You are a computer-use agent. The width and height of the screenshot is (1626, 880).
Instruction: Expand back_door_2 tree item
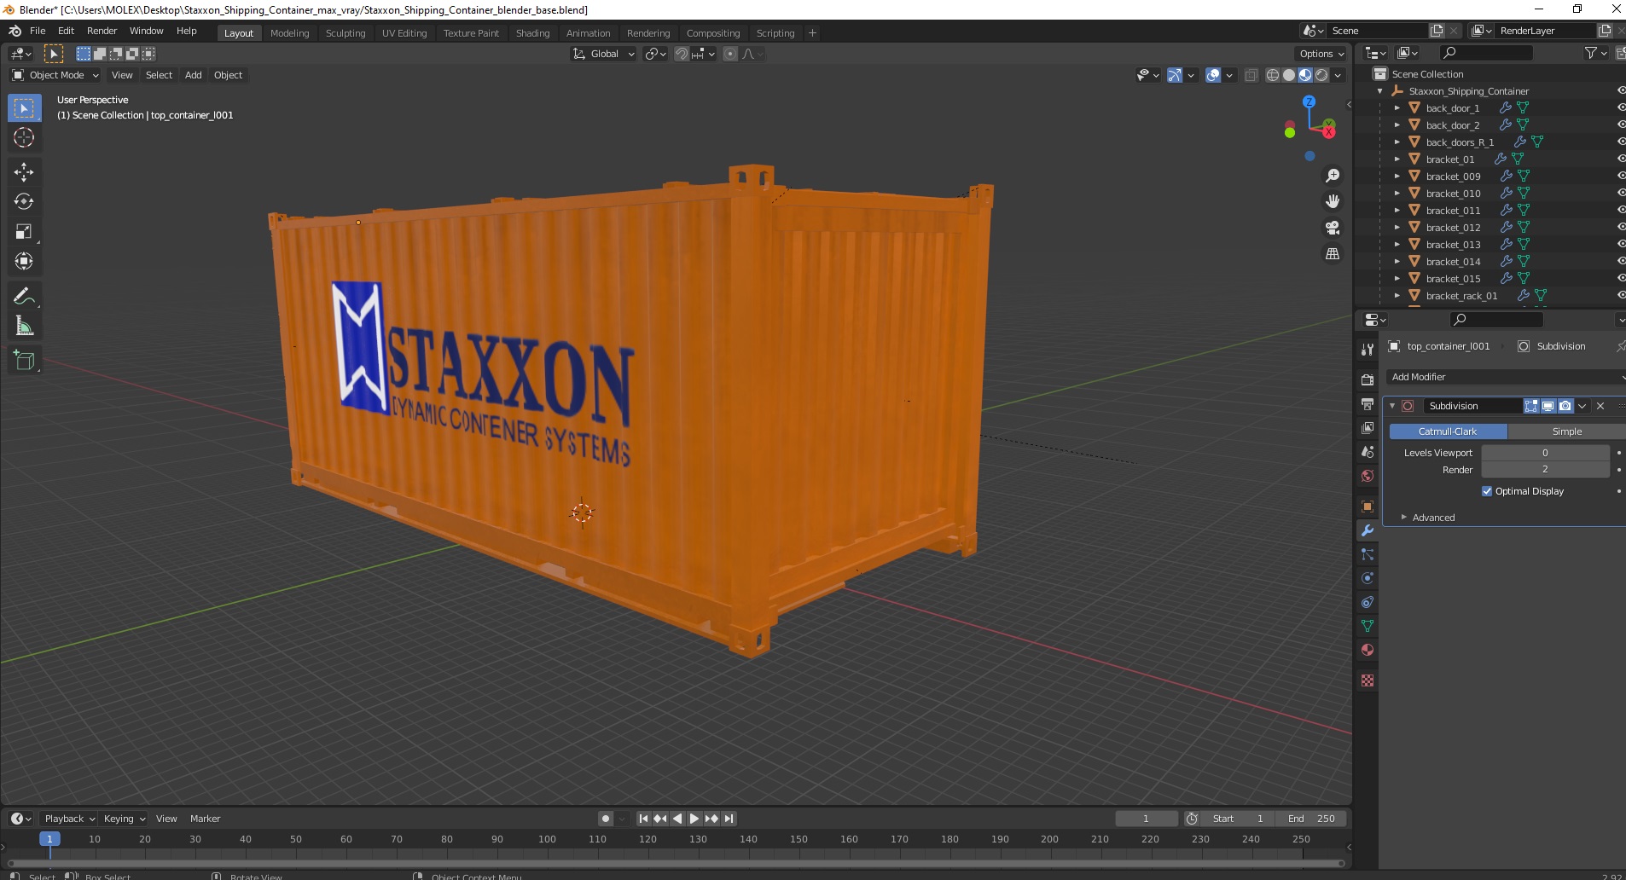1397,124
